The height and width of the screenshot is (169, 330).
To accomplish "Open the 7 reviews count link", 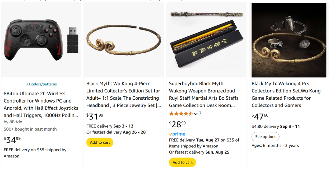I will (200, 113).
